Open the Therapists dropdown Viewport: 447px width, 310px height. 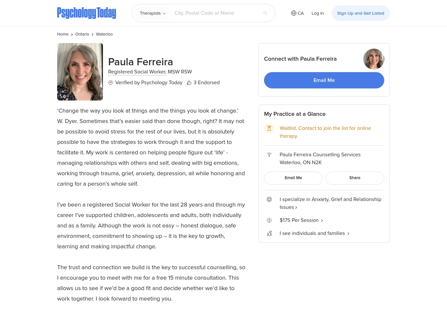(x=153, y=13)
